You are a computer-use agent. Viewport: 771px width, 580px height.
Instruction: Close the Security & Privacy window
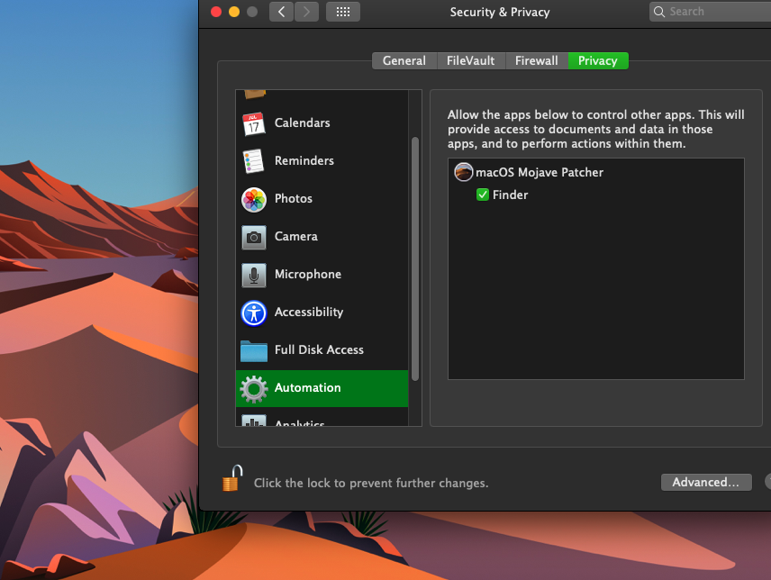[216, 12]
